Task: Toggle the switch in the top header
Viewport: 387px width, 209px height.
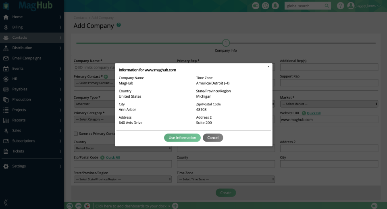Action: coord(256,6)
